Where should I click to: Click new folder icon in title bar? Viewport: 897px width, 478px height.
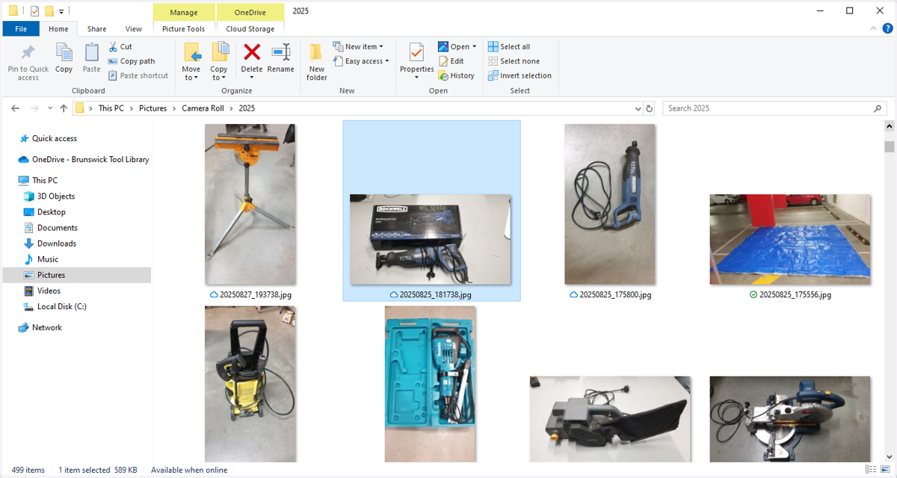click(x=49, y=10)
